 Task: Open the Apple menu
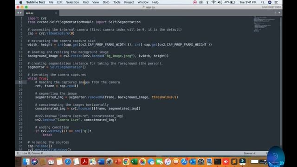pos(20,2)
